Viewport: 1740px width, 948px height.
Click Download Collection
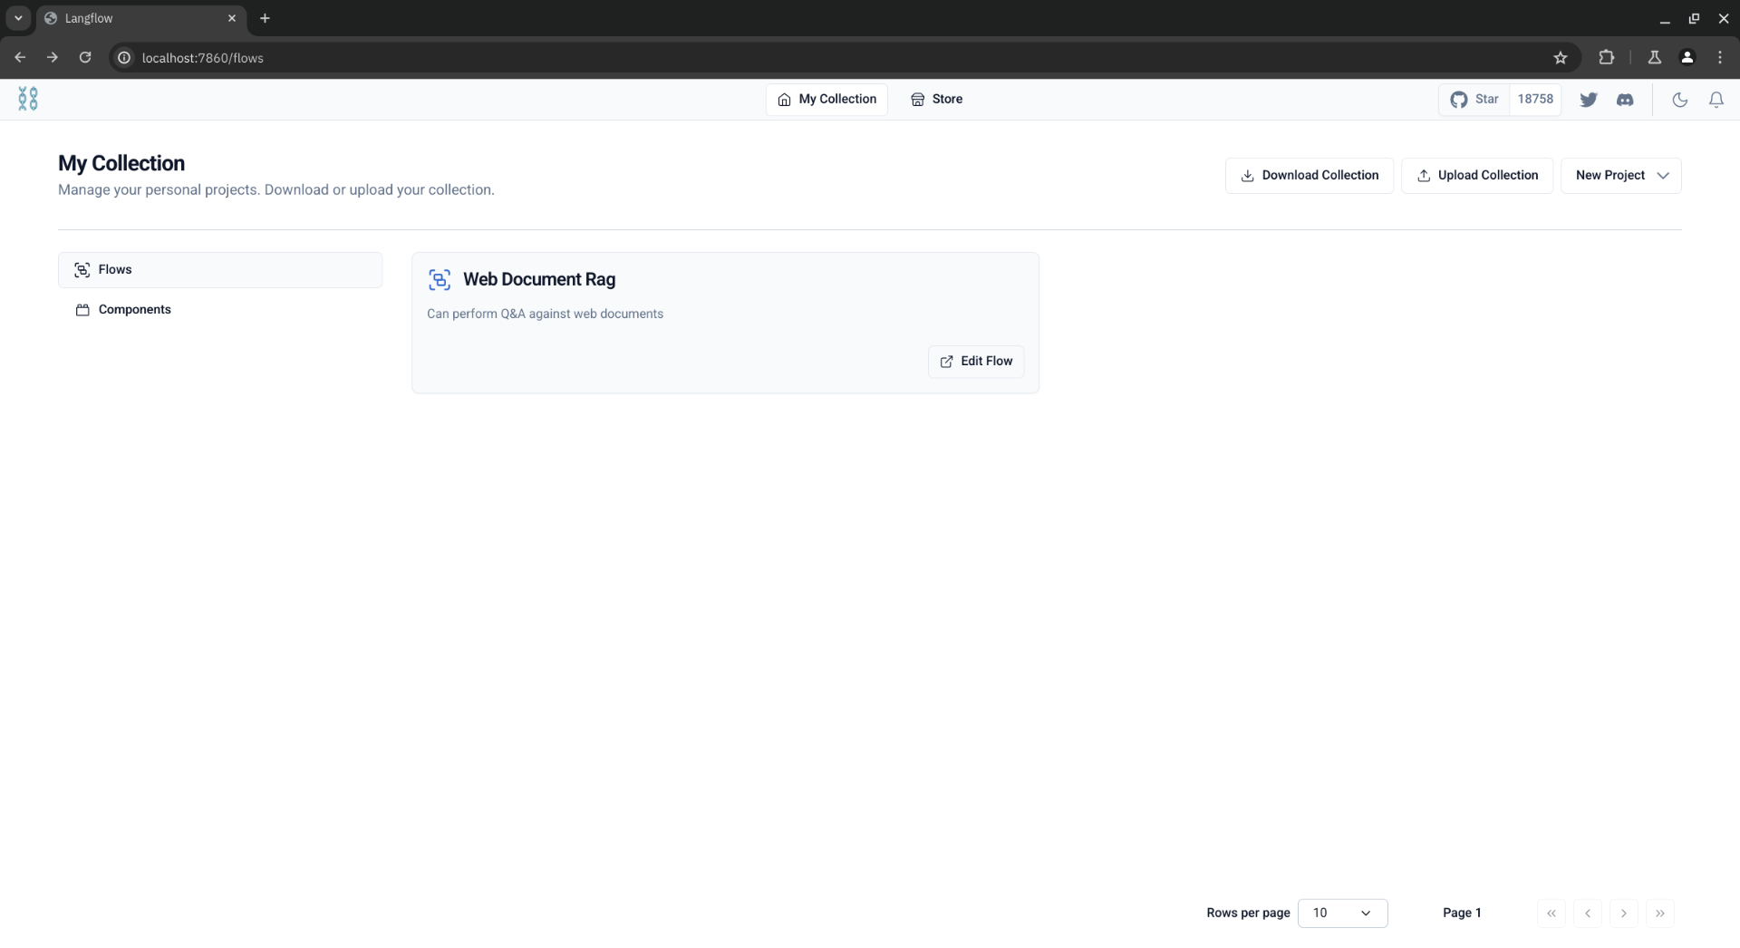(x=1310, y=175)
